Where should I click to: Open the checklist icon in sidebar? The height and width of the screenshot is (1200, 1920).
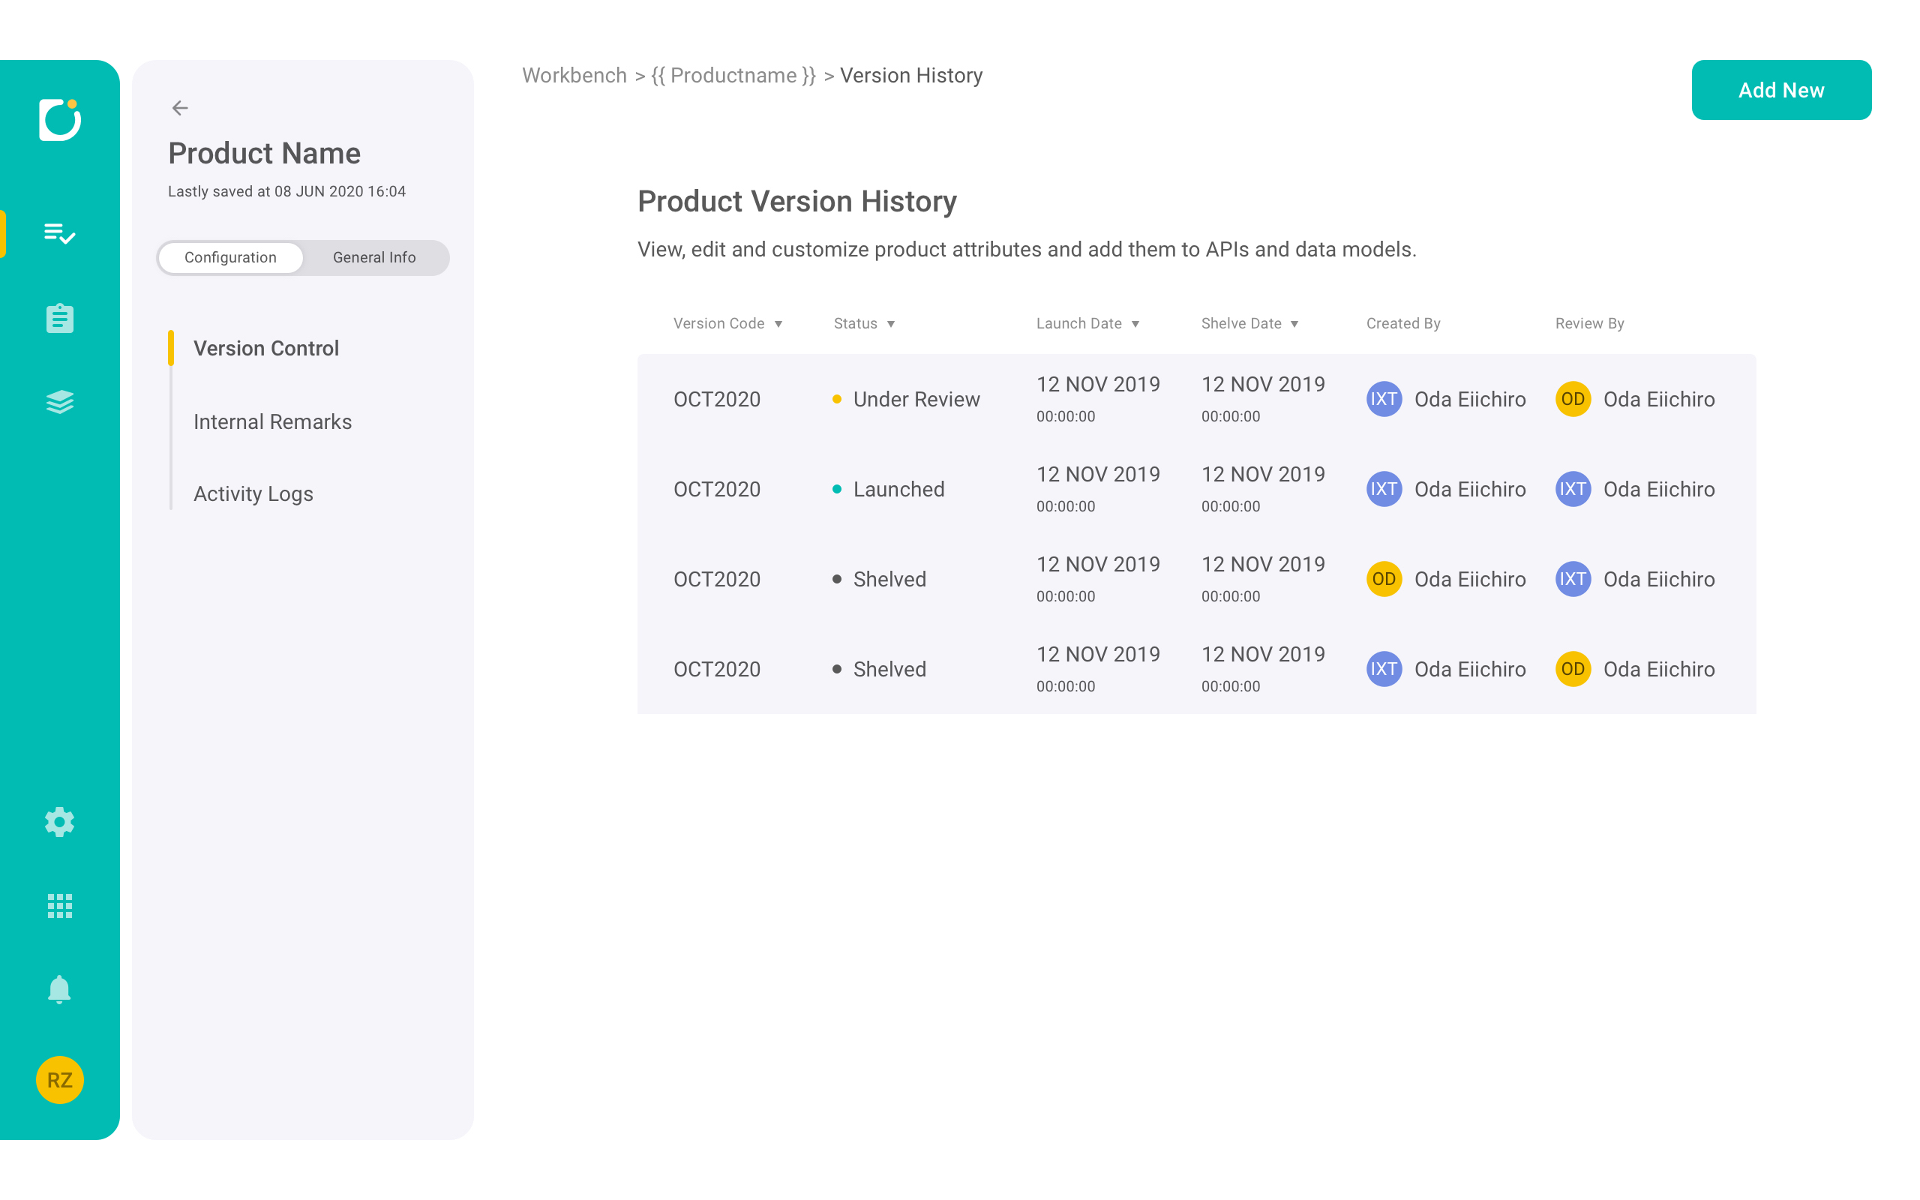(x=59, y=233)
